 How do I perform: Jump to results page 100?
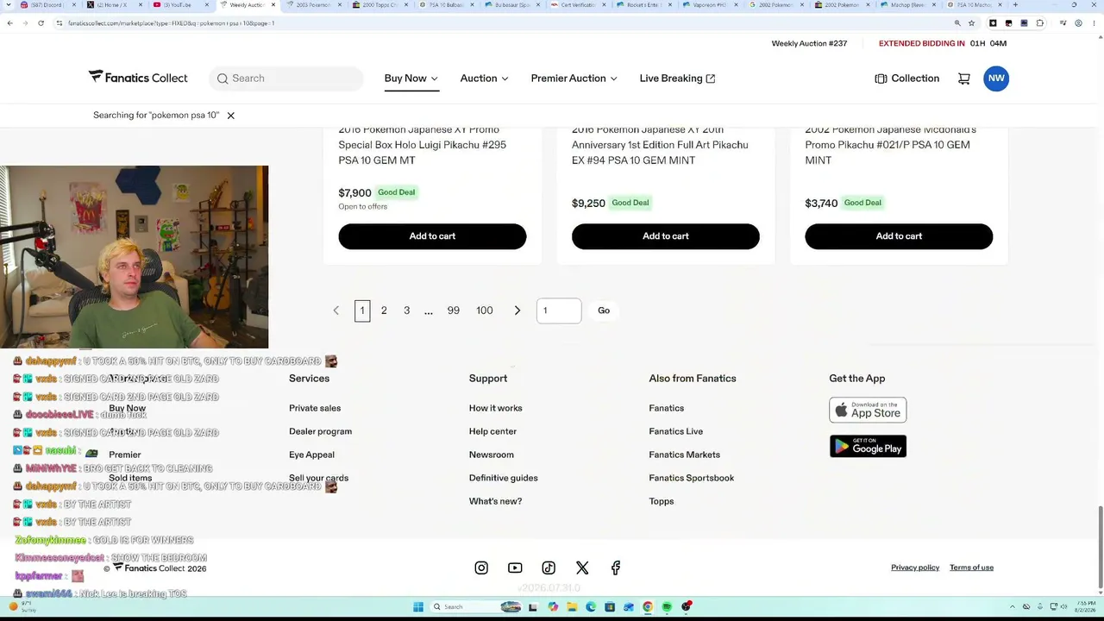tap(485, 310)
